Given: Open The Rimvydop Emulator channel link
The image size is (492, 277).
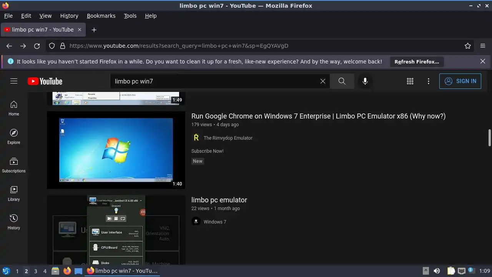Looking at the screenshot, I should [228, 138].
